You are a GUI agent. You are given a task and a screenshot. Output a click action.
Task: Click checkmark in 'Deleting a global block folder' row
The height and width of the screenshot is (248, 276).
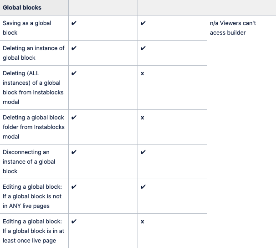pyautogui.click(x=74, y=117)
